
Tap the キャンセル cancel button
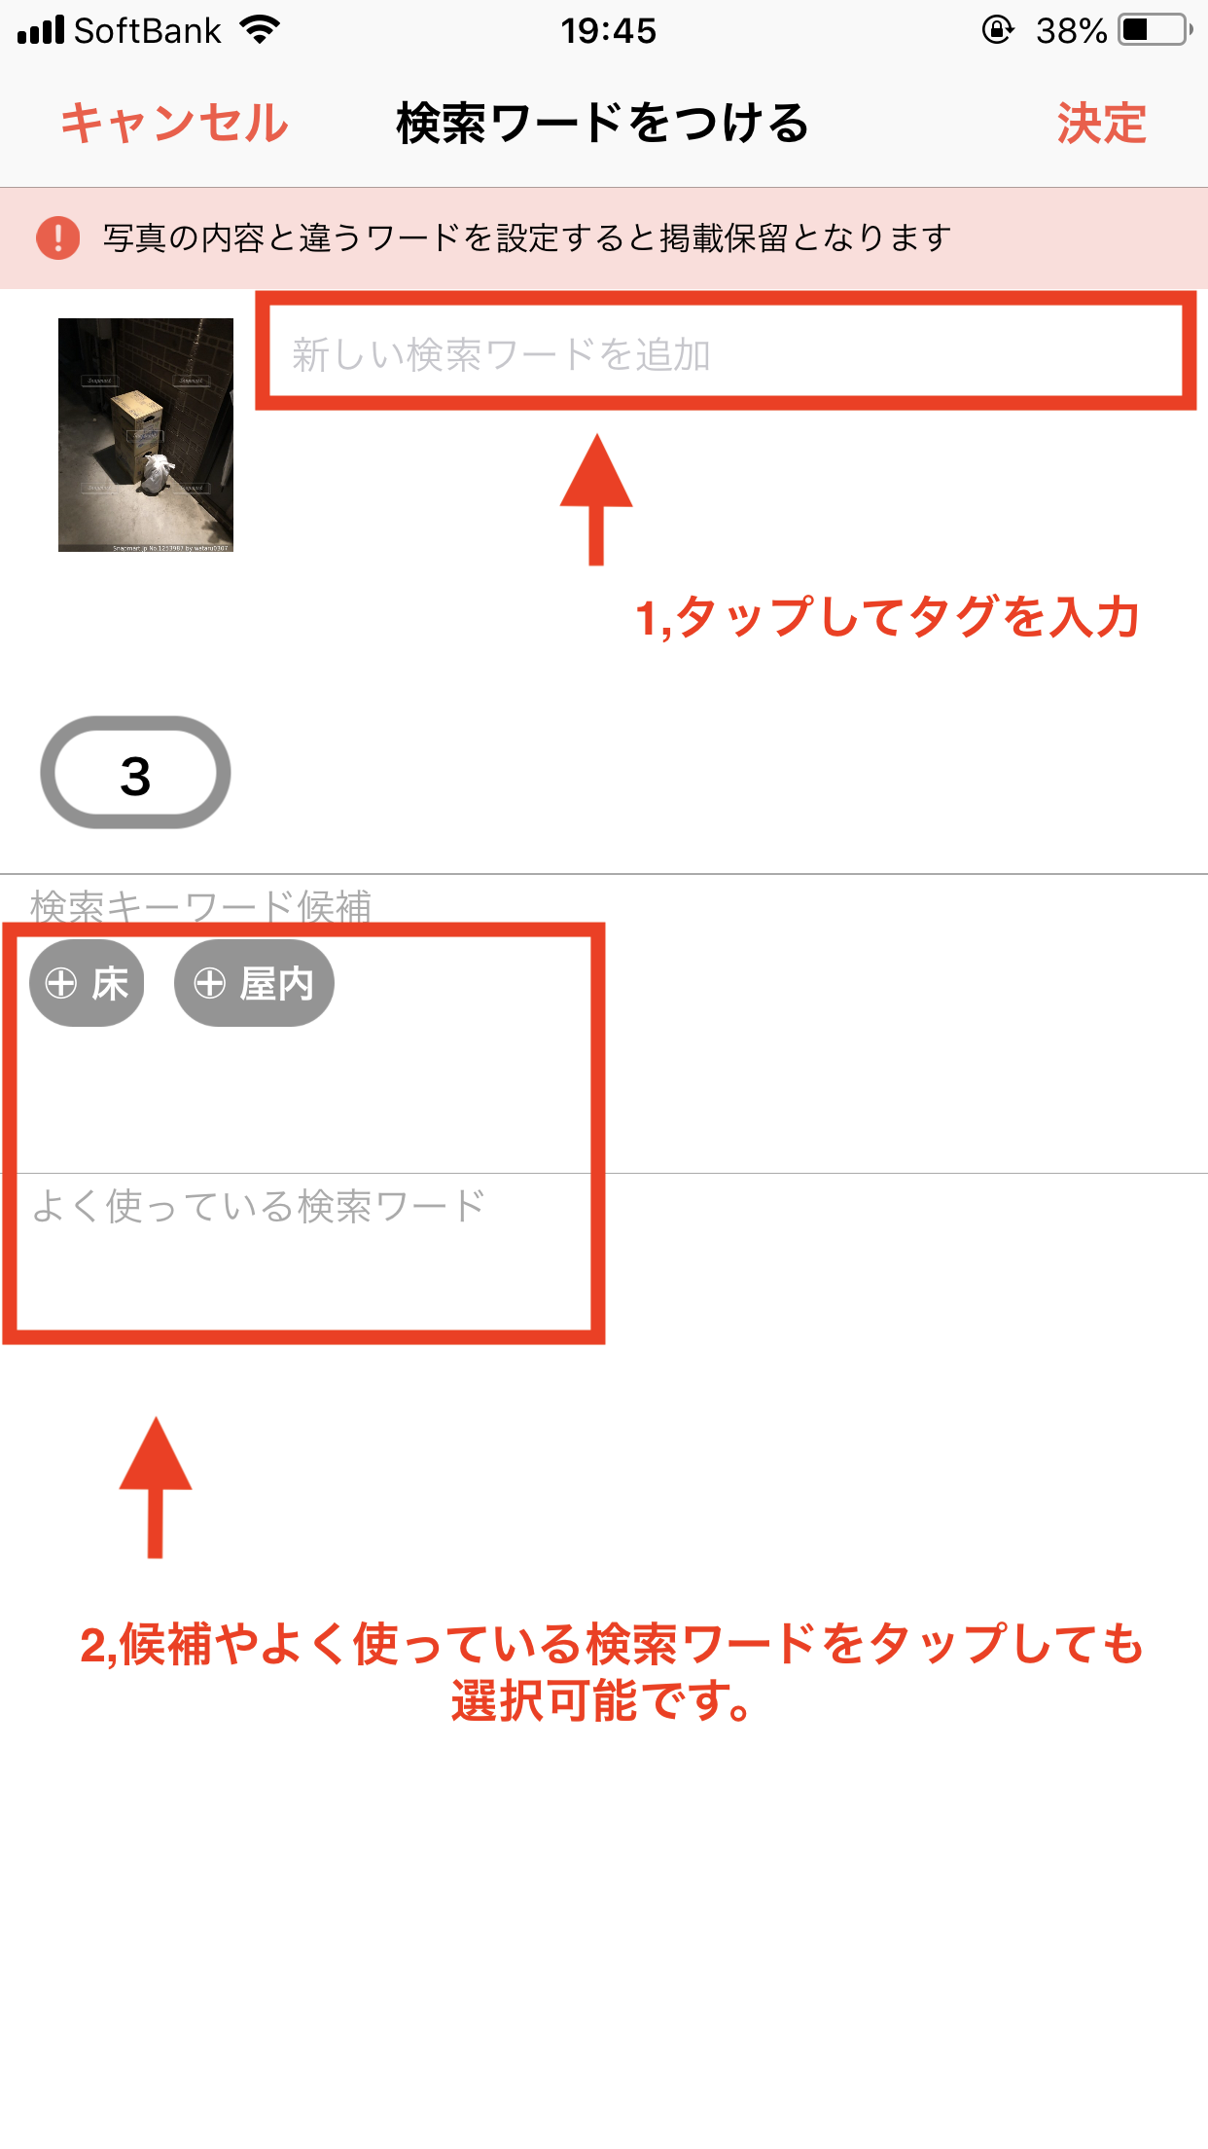point(175,124)
